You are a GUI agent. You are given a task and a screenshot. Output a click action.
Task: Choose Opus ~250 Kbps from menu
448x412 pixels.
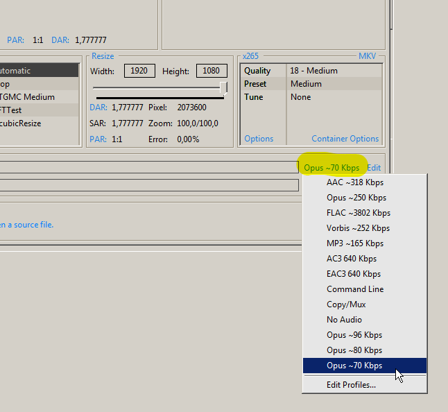(365, 198)
